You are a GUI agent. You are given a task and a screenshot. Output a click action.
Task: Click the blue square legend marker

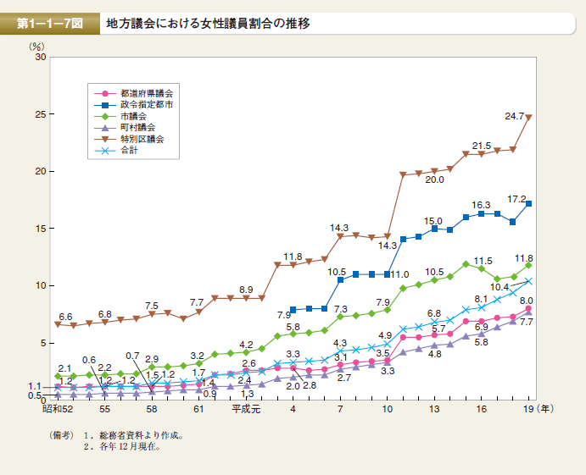[105, 105]
